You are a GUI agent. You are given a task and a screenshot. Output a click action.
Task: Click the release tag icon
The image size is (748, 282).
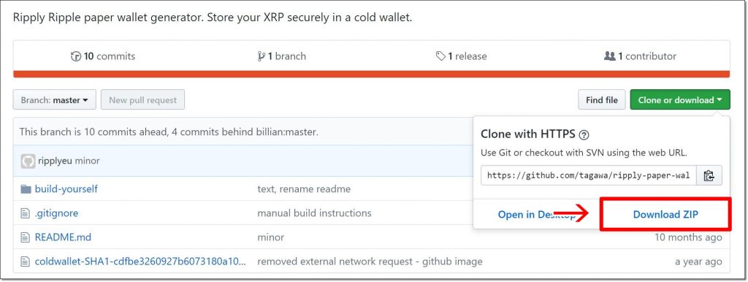point(440,56)
